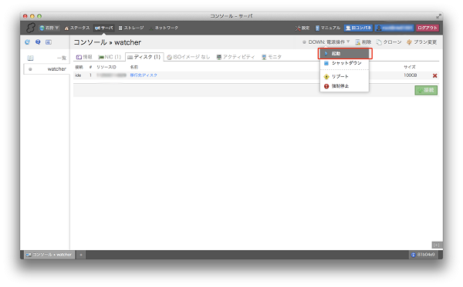
Task: Open the 移行先ディスク disk link
Action: [144, 75]
